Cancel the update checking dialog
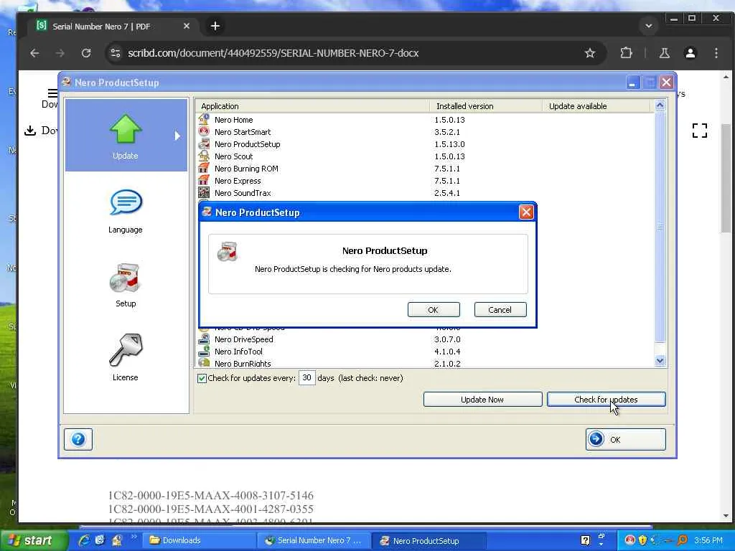 [500, 310]
